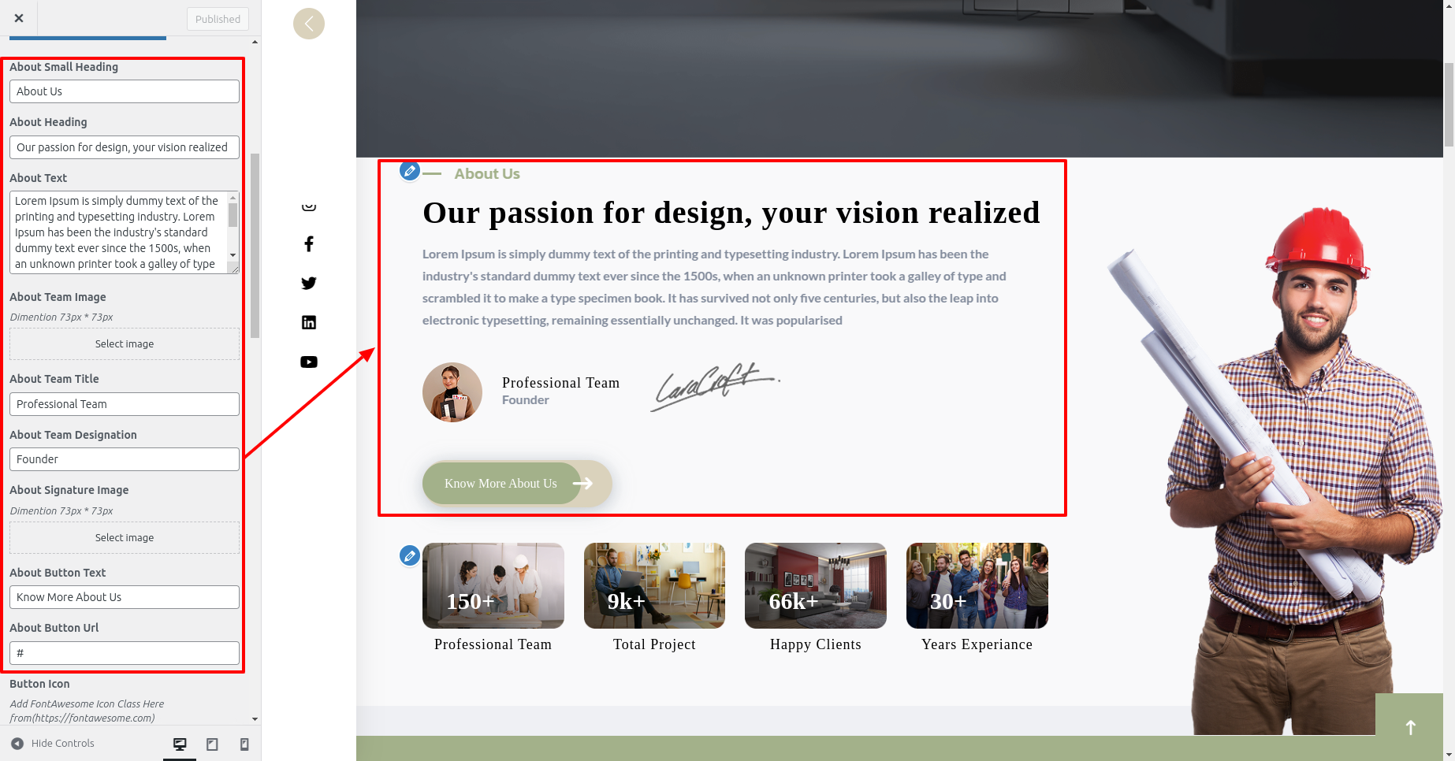
Task: Click the edit pencil beside About Us
Action: [409, 171]
